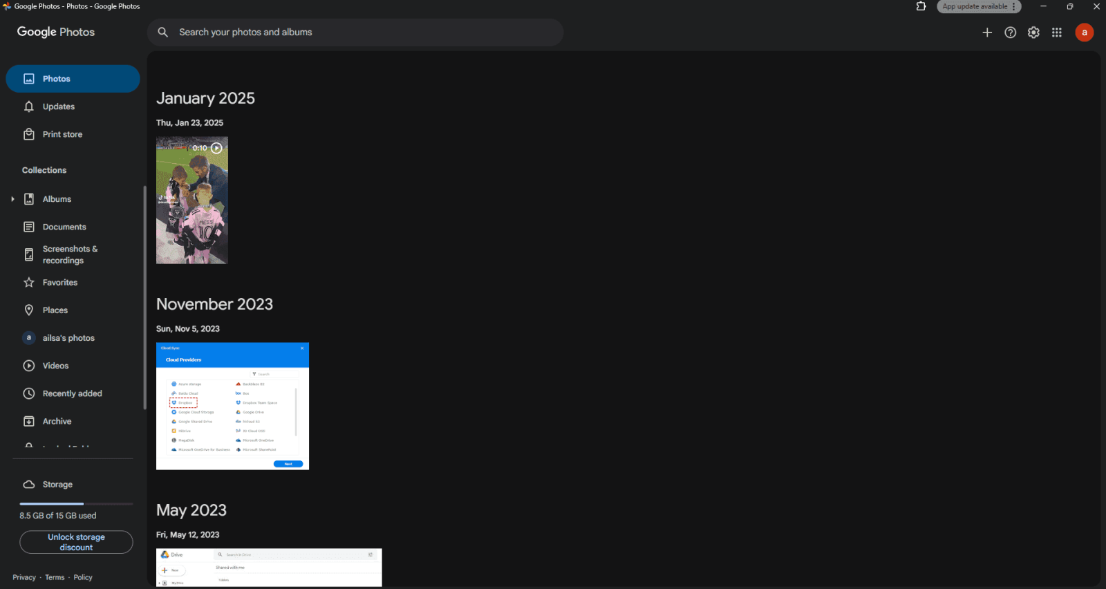The height and width of the screenshot is (589, 1106).
Task: Open the account avatar menu
Action: pyautogui.click(x=1085, y=32)
